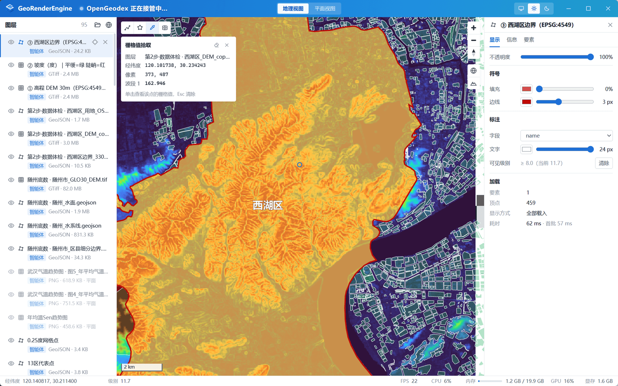Open the 要素 tab

coord(529,40)
